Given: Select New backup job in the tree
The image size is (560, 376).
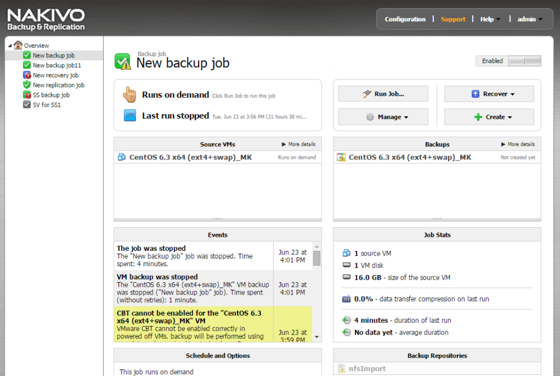Looking at the screenshot, I should (54, 55).
